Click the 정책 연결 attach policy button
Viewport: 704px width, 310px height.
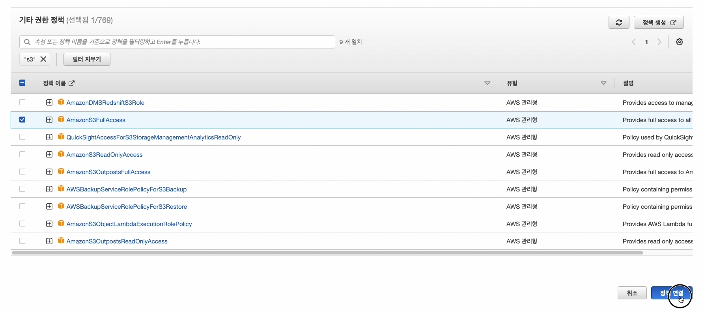(672, 293)
